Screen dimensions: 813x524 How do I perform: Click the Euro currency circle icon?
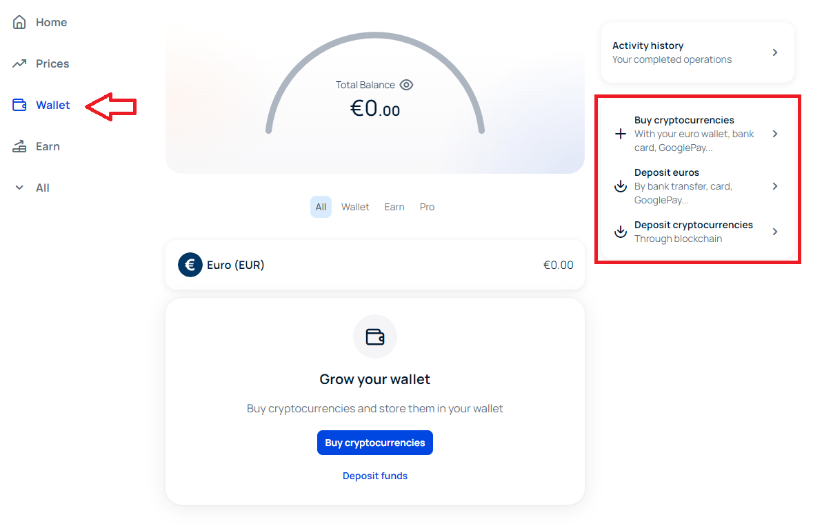[x=190, y=265]
